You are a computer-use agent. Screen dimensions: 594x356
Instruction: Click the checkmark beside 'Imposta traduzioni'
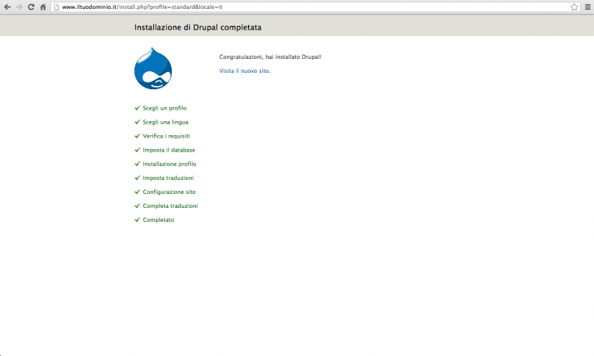137,178
